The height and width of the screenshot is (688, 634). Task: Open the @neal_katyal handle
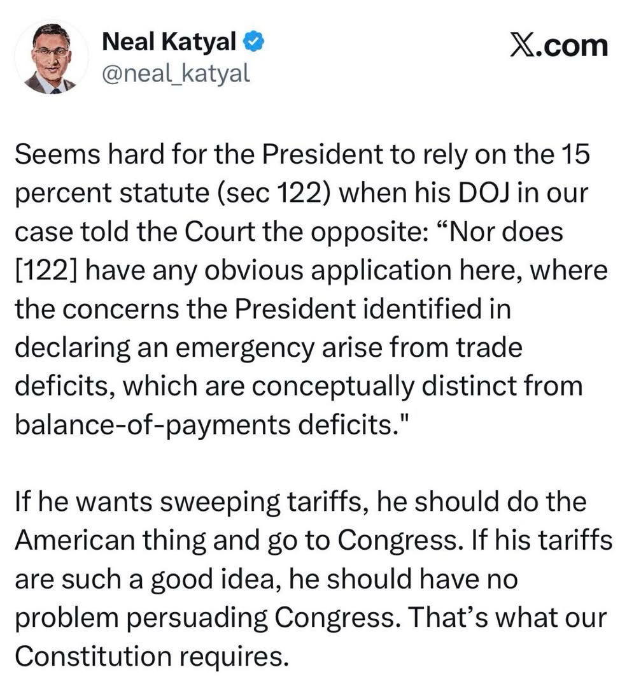click(x=176, y=75)
